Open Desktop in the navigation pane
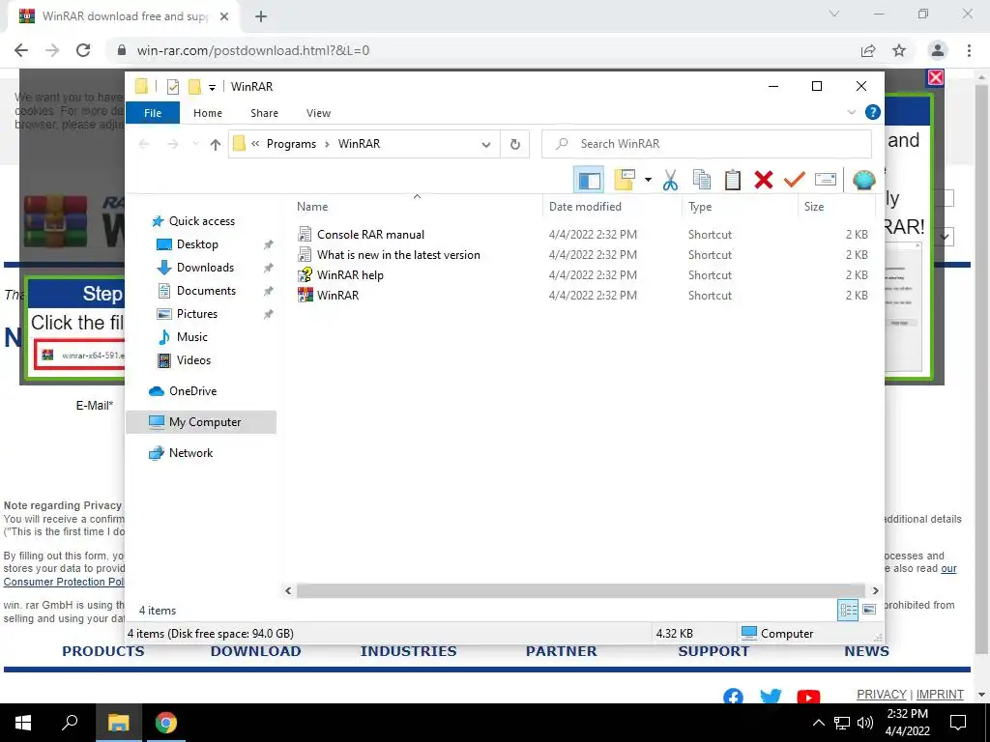 (197, 244)
